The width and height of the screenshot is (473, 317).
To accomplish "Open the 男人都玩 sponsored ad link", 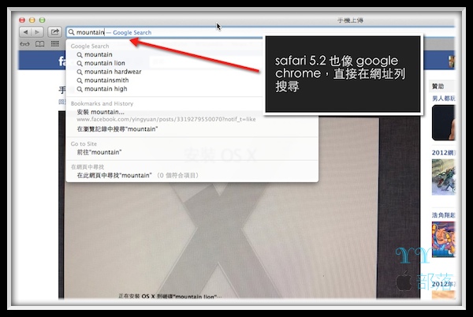I will pos(443,99).
